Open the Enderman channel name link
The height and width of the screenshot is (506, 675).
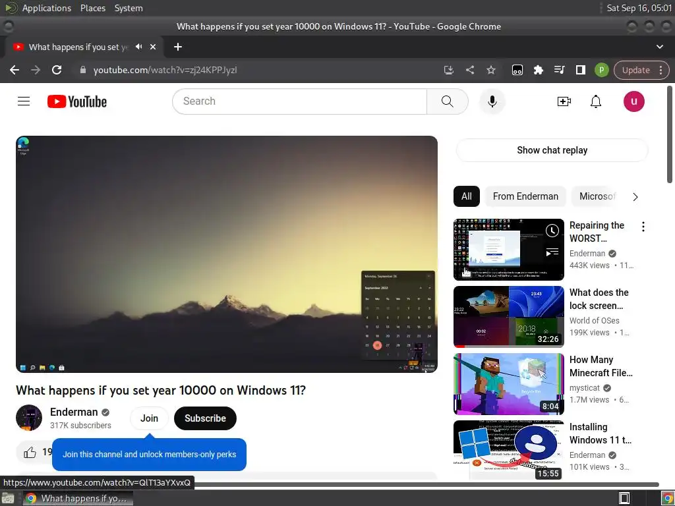(74, 412)
